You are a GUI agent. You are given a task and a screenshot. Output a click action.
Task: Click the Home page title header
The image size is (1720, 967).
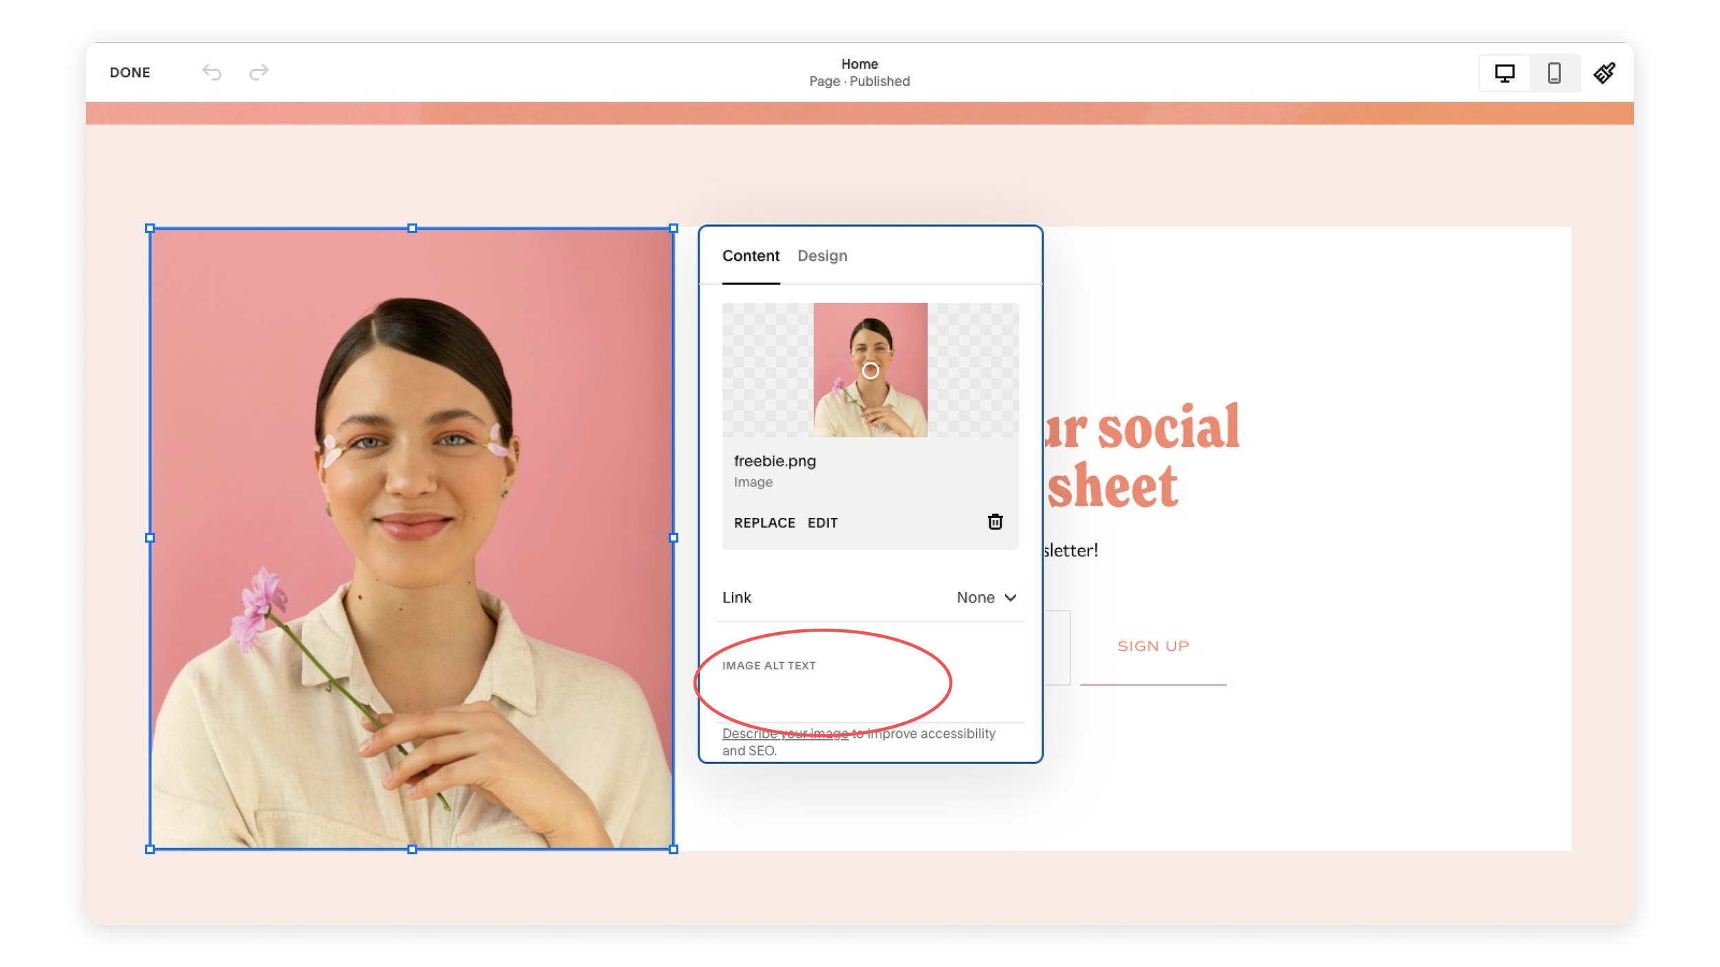coord(859,64)
